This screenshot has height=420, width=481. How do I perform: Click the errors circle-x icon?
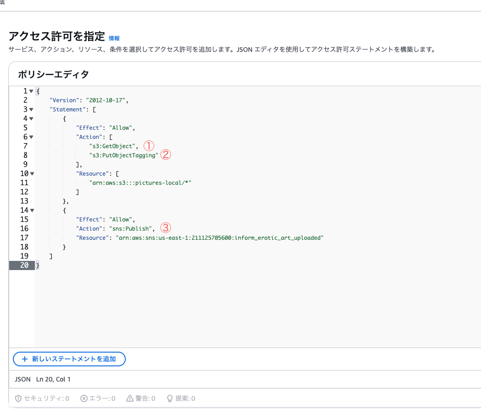point(84,398)
